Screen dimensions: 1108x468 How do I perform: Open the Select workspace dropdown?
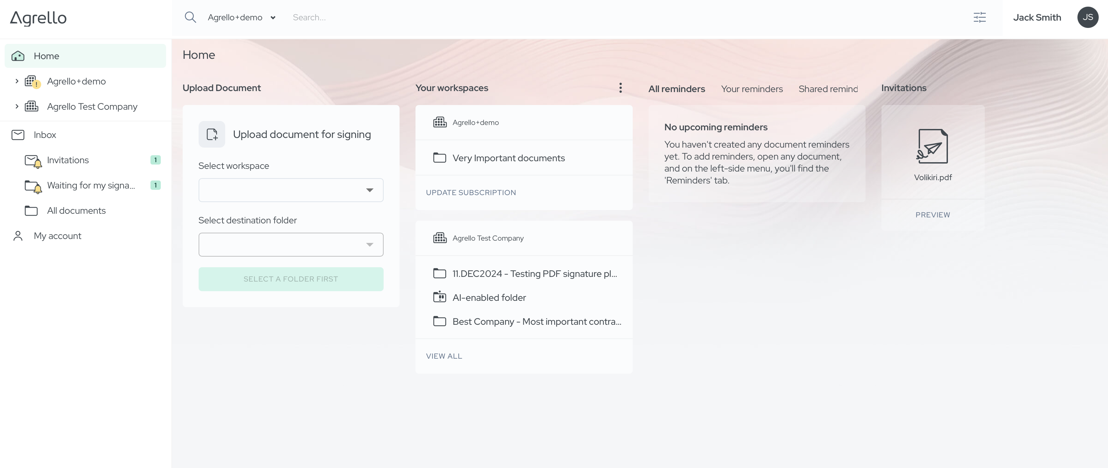tap(291, 190)
